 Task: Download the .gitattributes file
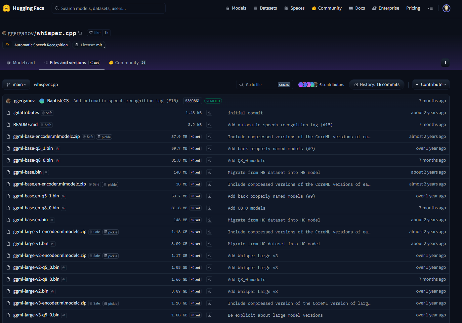(209, 113)
